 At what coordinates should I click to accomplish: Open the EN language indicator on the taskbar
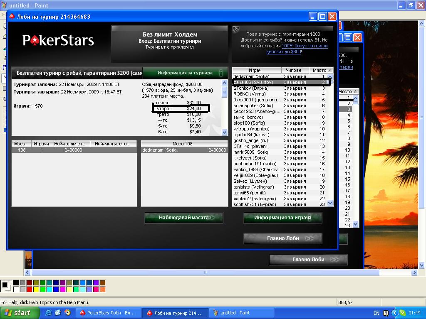pos(376,313)
